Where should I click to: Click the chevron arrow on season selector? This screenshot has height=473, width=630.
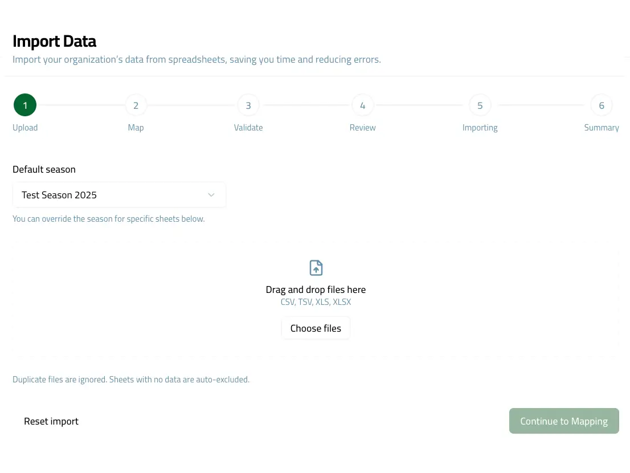(211, 195)
